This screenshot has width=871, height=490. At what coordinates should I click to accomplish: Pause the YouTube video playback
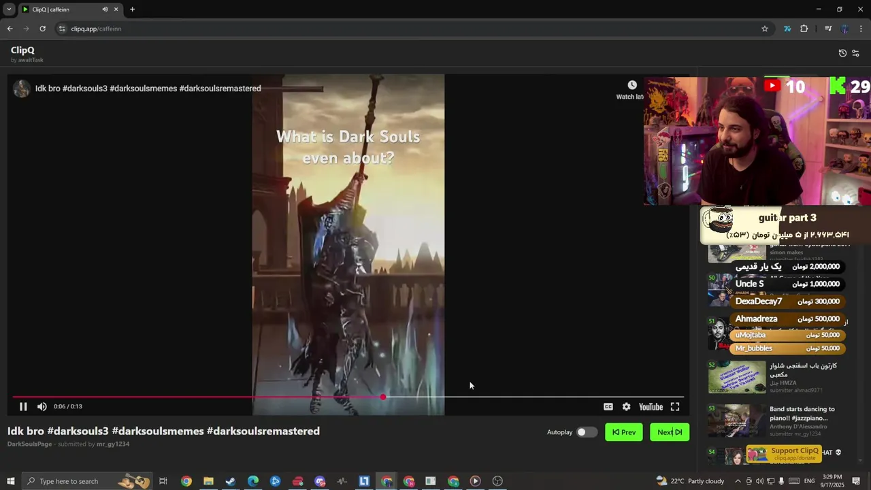(23, 406)
